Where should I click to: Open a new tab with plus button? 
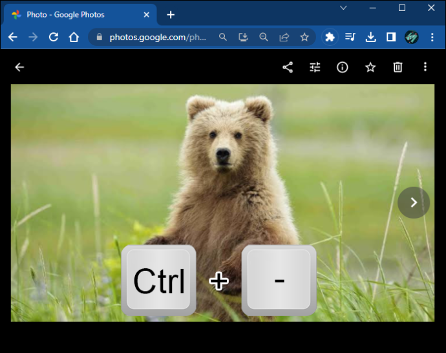coord(171,14)
